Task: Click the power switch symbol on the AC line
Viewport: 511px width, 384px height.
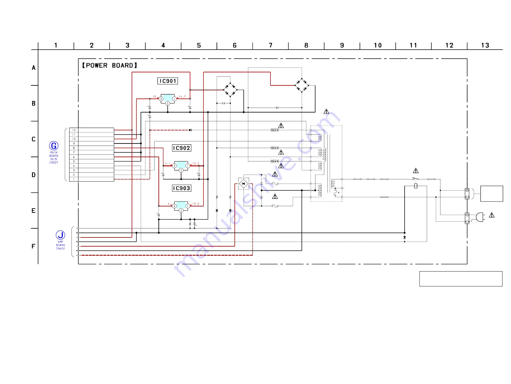Action: tap(415, 178)
